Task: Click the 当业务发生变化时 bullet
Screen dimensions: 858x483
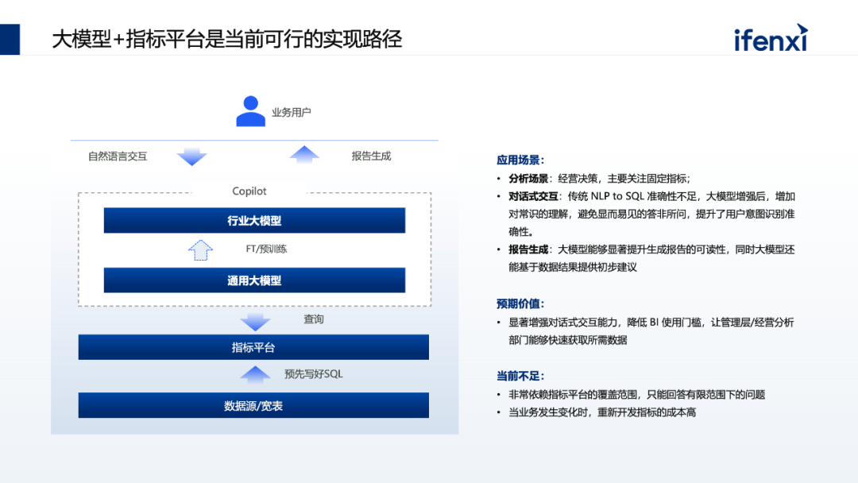Action: (602, 412)
